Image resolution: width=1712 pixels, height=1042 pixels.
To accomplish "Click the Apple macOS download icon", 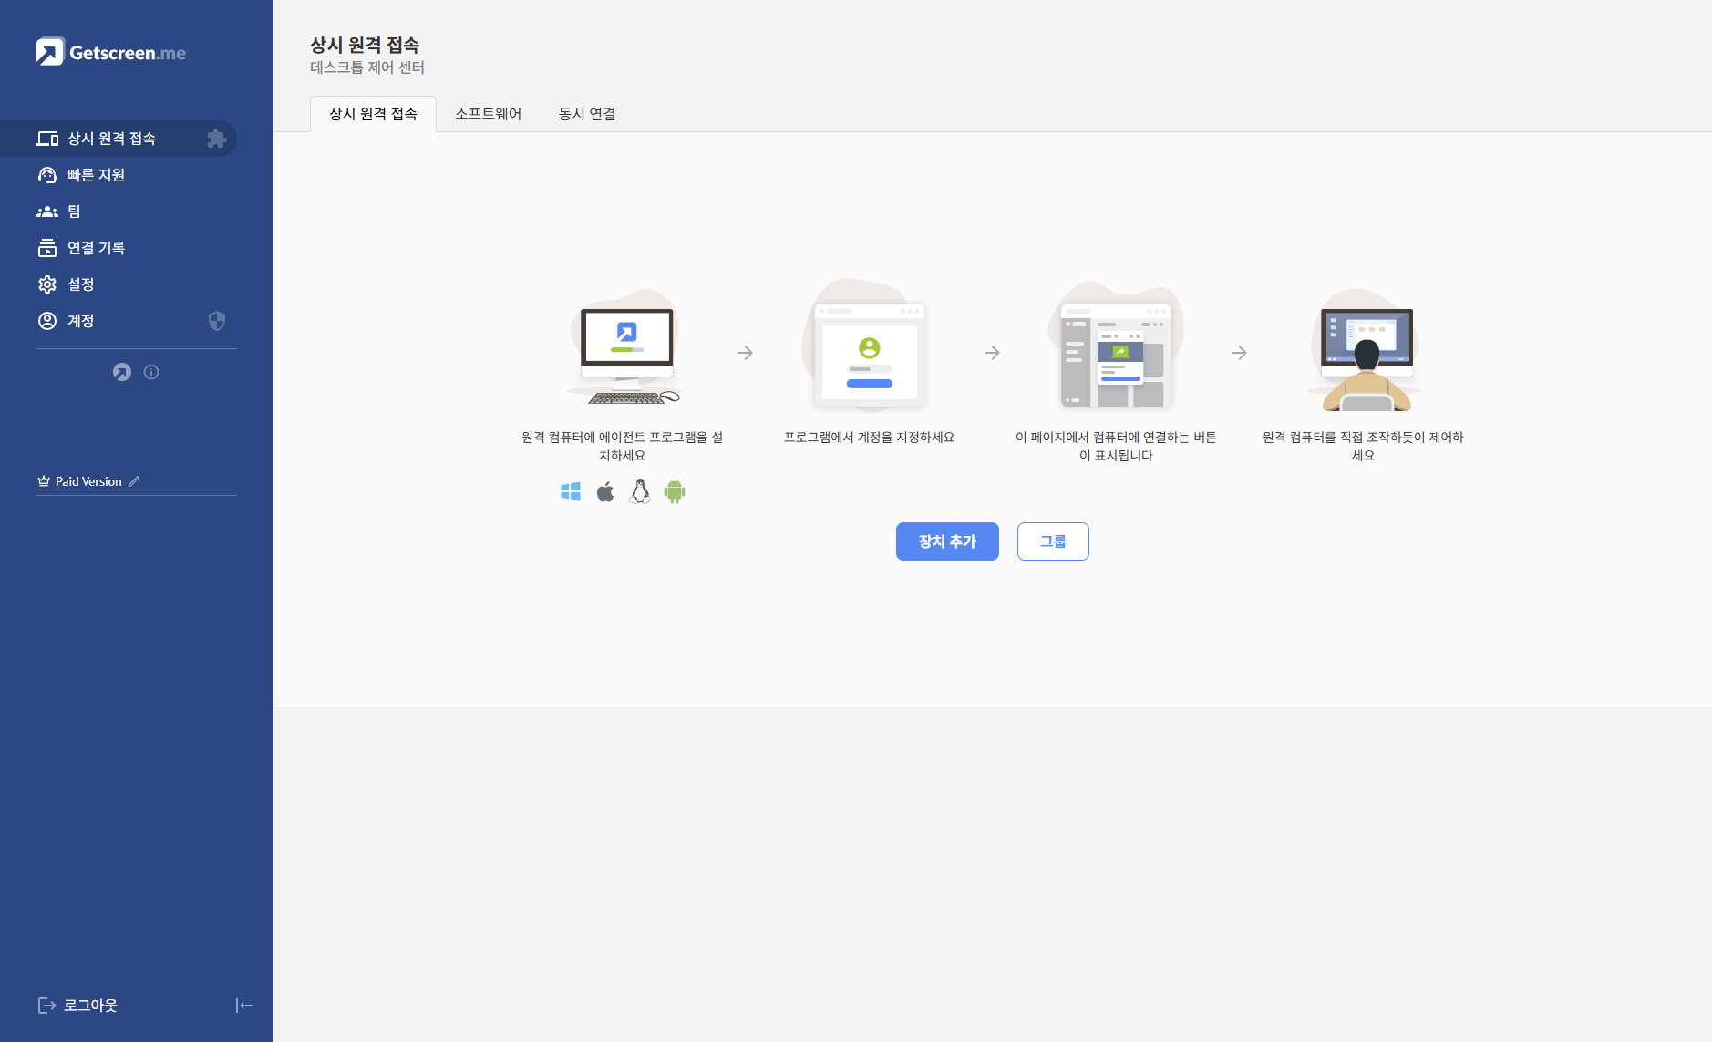I will (x=605, y=492).
